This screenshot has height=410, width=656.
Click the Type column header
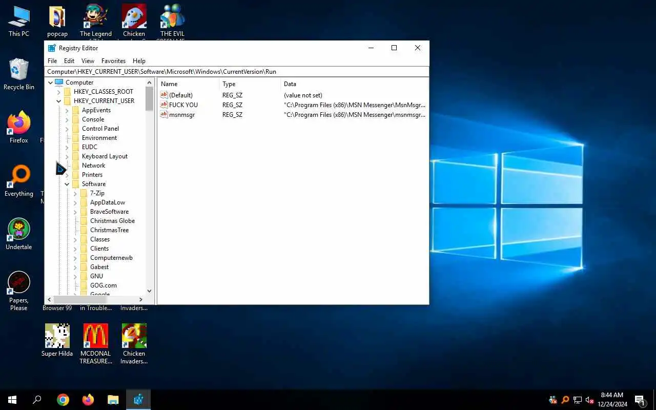tap(250, 84)
